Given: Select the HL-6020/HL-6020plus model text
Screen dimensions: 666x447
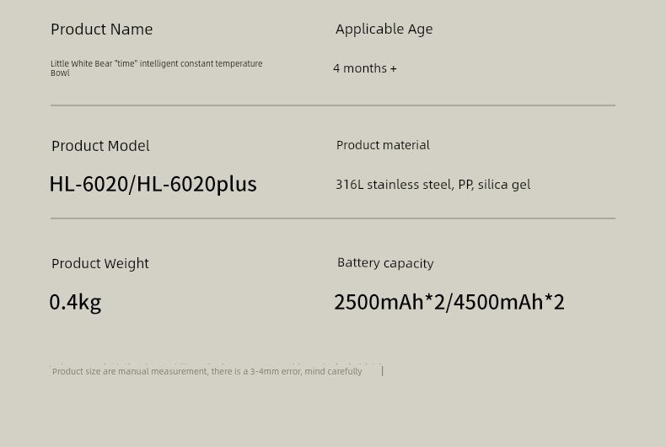Looking at the screenshot, I should pyautogui.click(x=153, y=184).
